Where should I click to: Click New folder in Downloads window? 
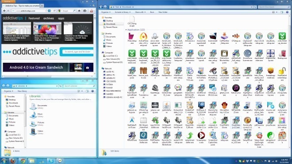pyautogui.click(x=163, y=12)
